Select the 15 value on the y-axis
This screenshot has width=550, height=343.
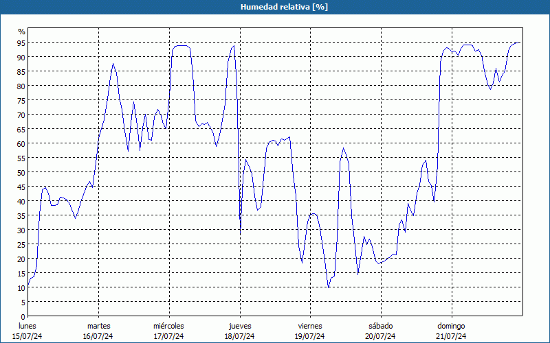[x=21, y=273]
